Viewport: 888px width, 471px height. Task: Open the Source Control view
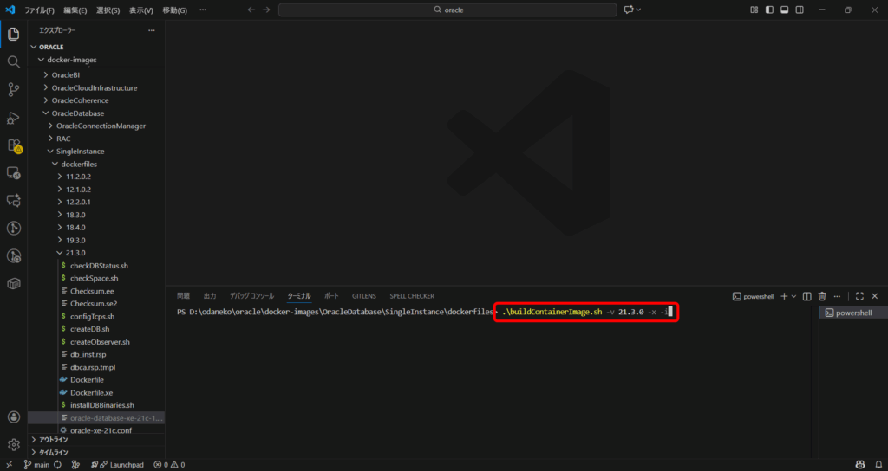pyautogui.click(x=14, y=89)
